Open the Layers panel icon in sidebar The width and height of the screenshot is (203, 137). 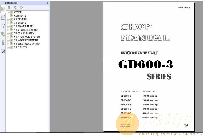tap(3, 26)
